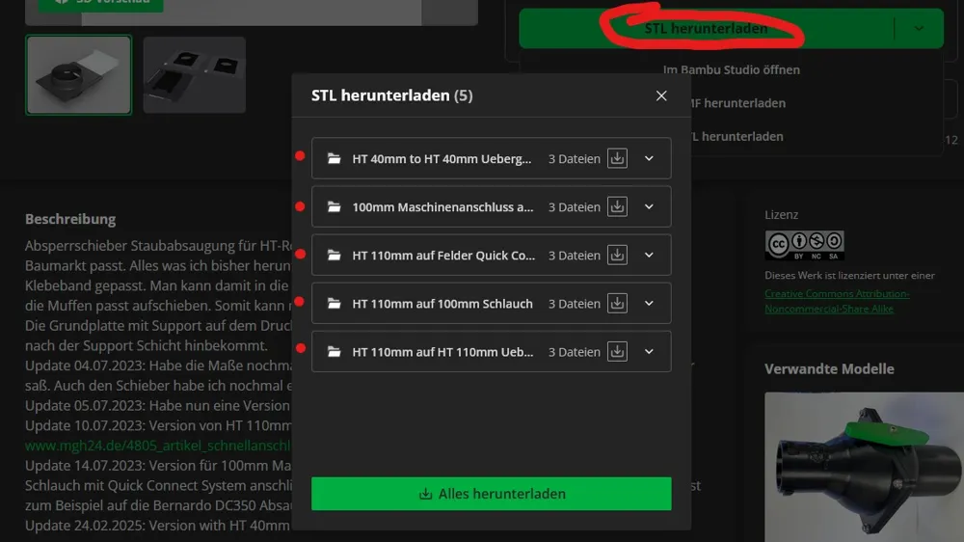
Task: Download the 100mm Maschinenanschluss folder files
Action: [x=617, y=206]
